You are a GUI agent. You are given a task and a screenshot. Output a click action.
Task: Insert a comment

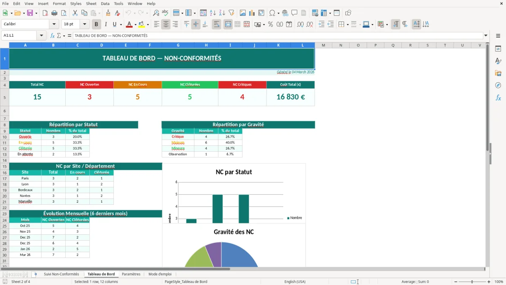click(x=294, y=13)
